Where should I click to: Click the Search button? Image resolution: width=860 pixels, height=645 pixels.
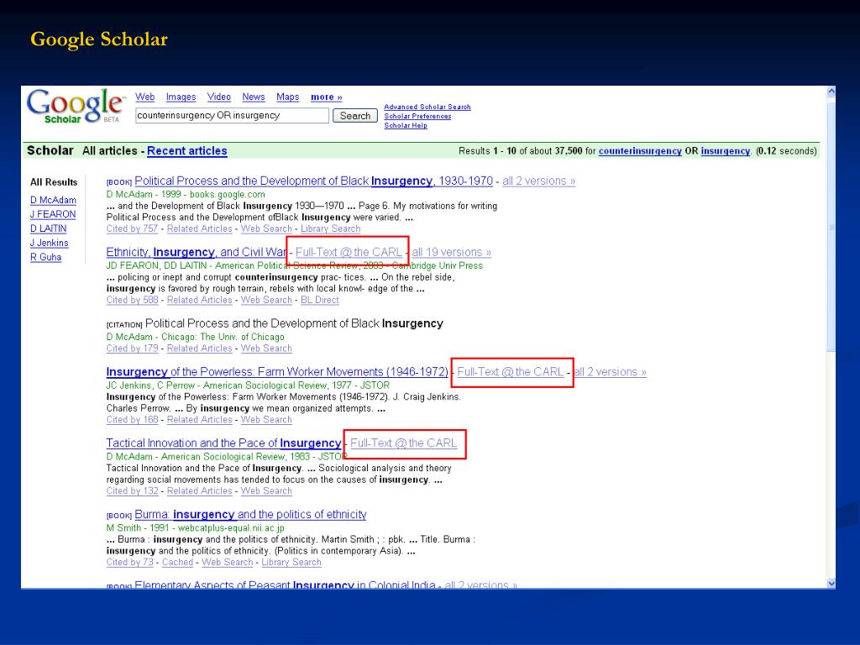[355, 116]
